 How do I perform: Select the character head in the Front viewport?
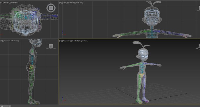pos(152,16)
